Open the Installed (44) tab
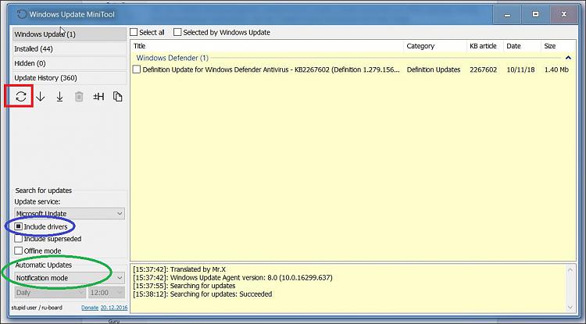 70,49
